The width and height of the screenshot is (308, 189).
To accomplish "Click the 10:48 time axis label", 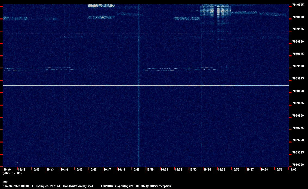I will click(x=121, y=169).
